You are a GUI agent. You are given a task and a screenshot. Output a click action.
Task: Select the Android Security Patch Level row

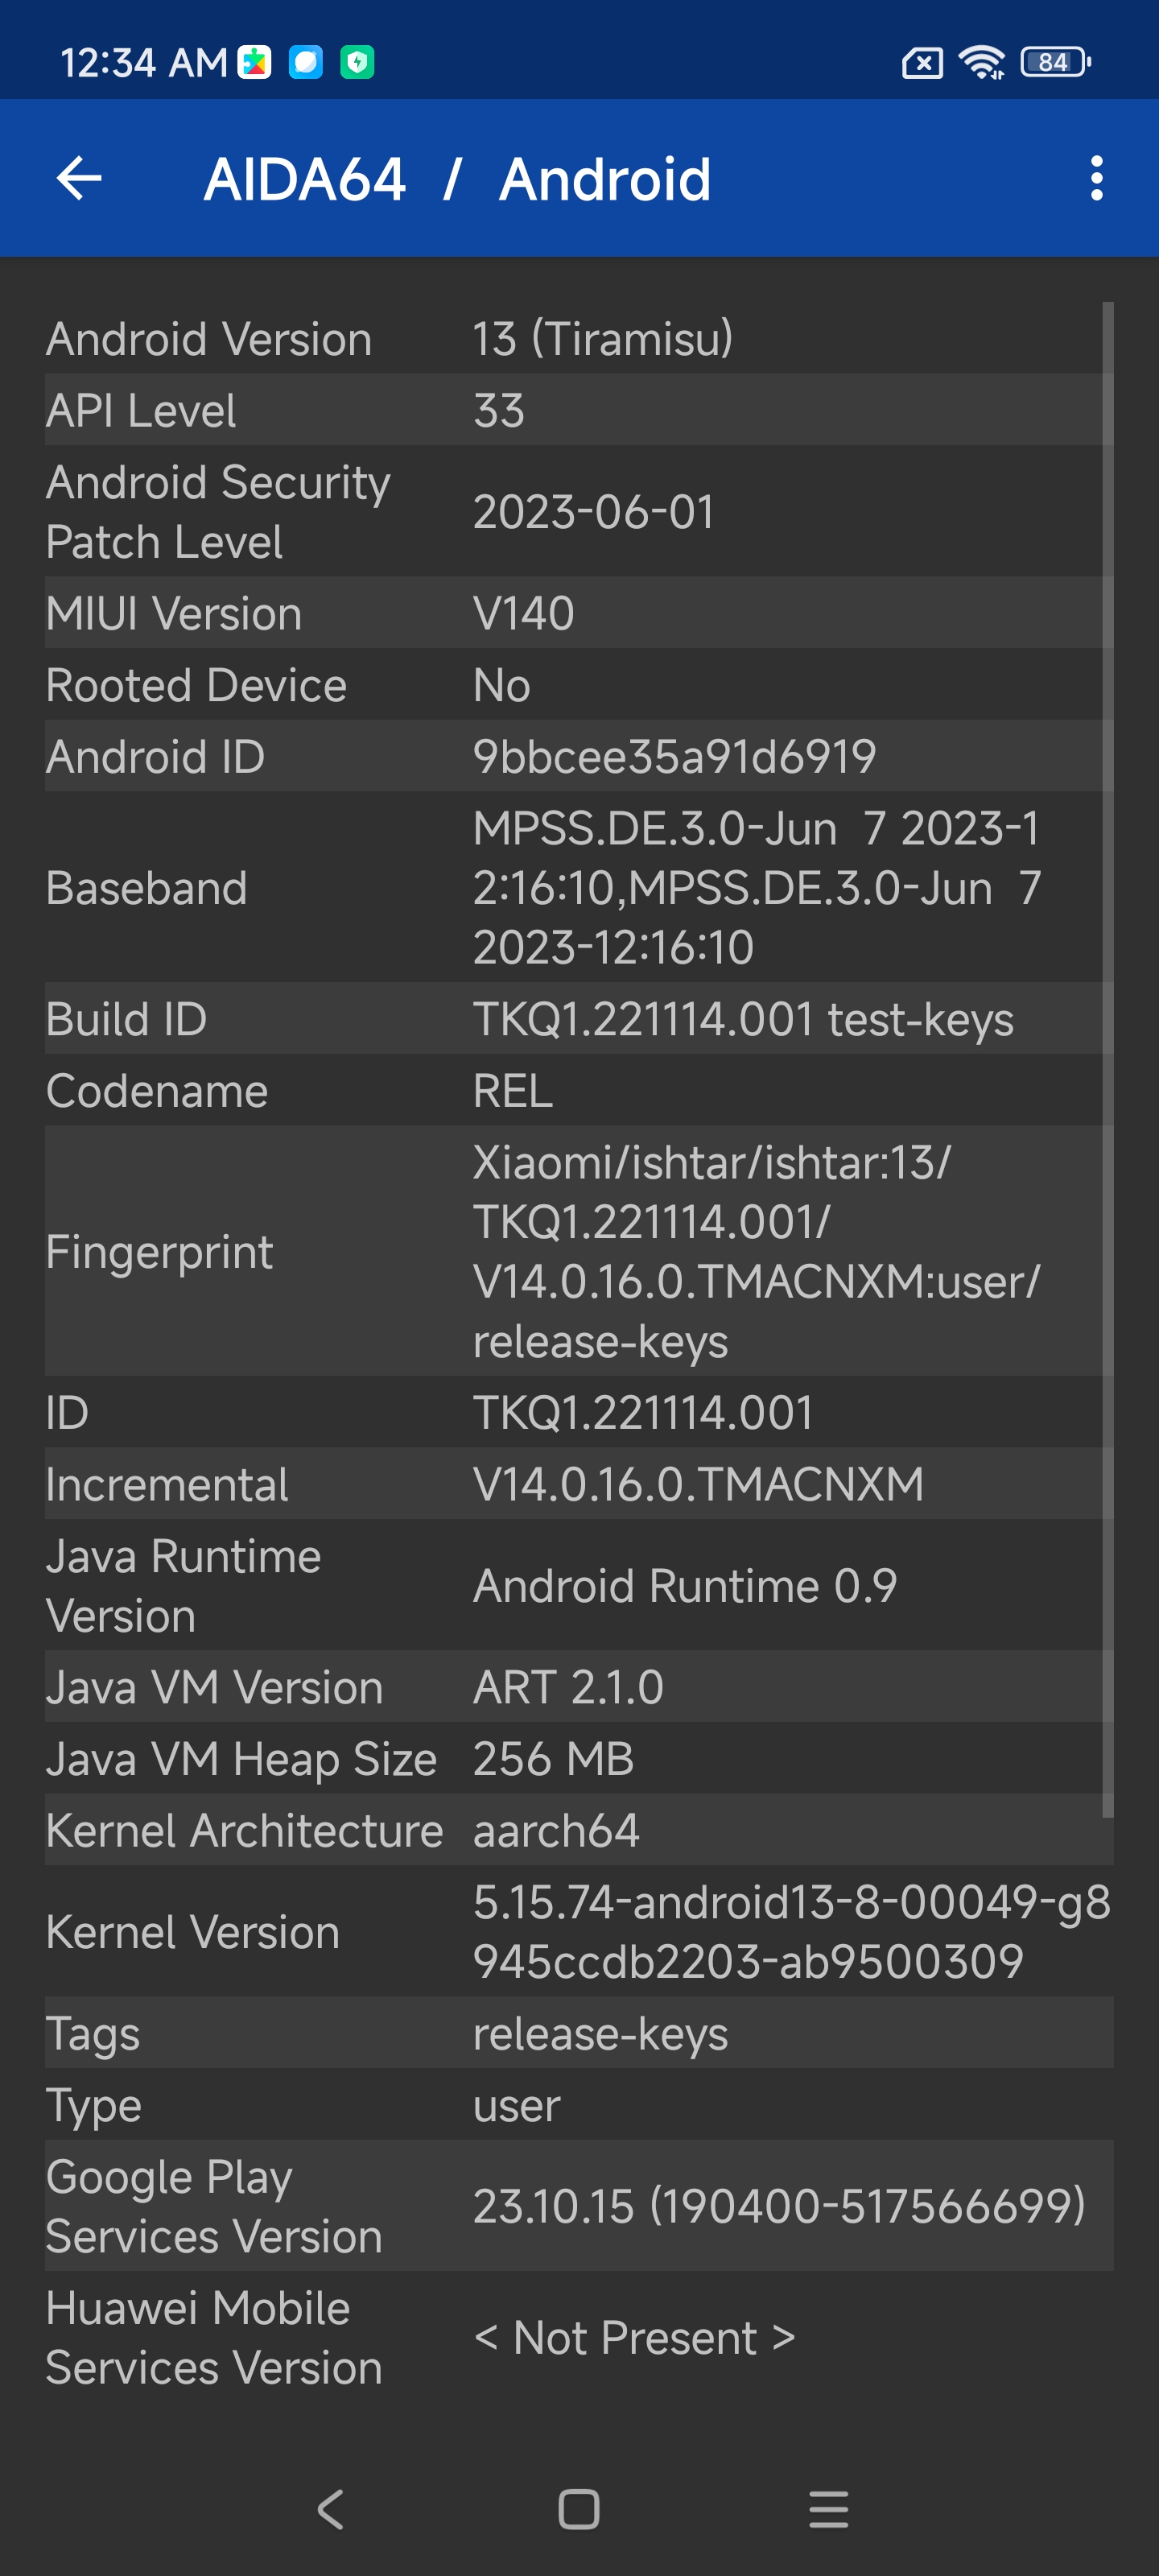tap(578, 512)
